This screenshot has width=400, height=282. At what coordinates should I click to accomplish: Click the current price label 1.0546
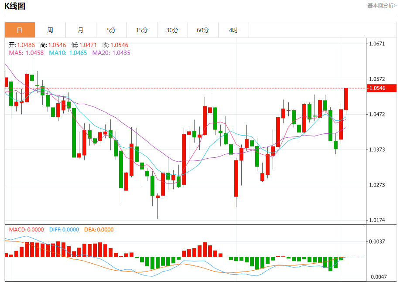(x=382, y=88)
